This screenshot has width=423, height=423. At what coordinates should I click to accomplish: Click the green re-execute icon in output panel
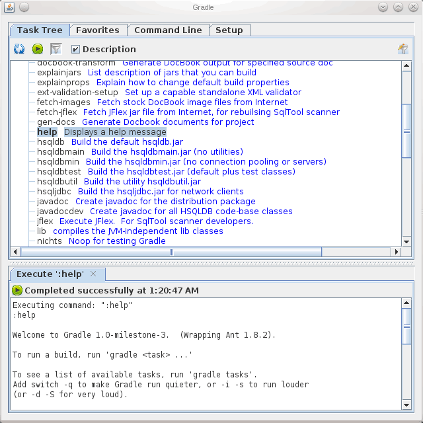[x=17, y=290]
